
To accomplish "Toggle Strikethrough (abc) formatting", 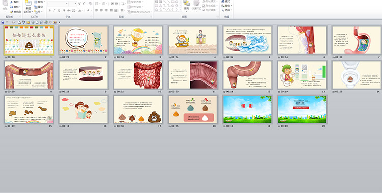I will [69, 10].
